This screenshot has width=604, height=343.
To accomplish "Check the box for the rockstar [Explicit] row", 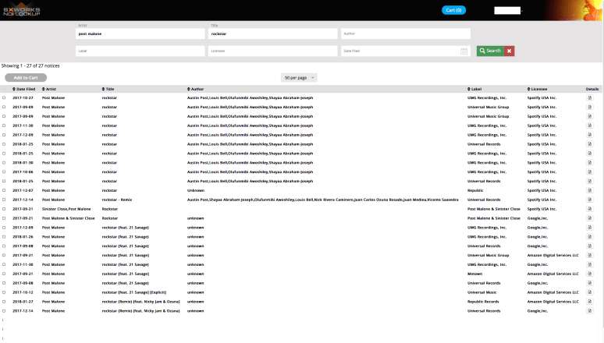I will click(x=4, y=292).
